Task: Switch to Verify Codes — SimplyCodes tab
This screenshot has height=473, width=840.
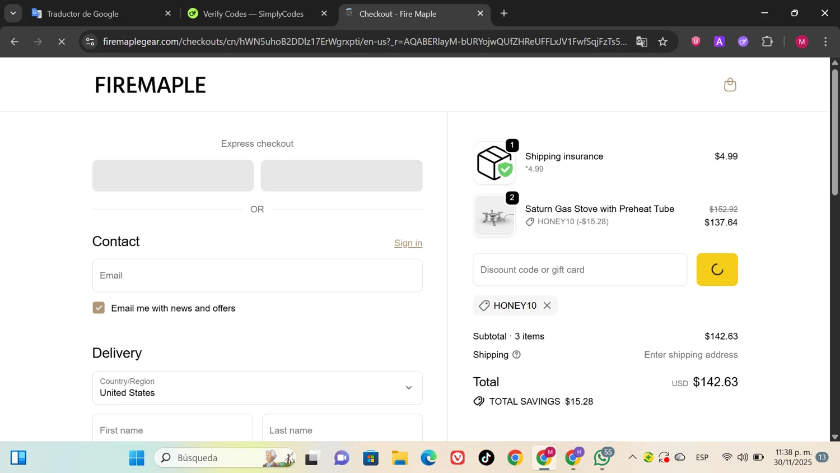Action: [x=257, y=13]
